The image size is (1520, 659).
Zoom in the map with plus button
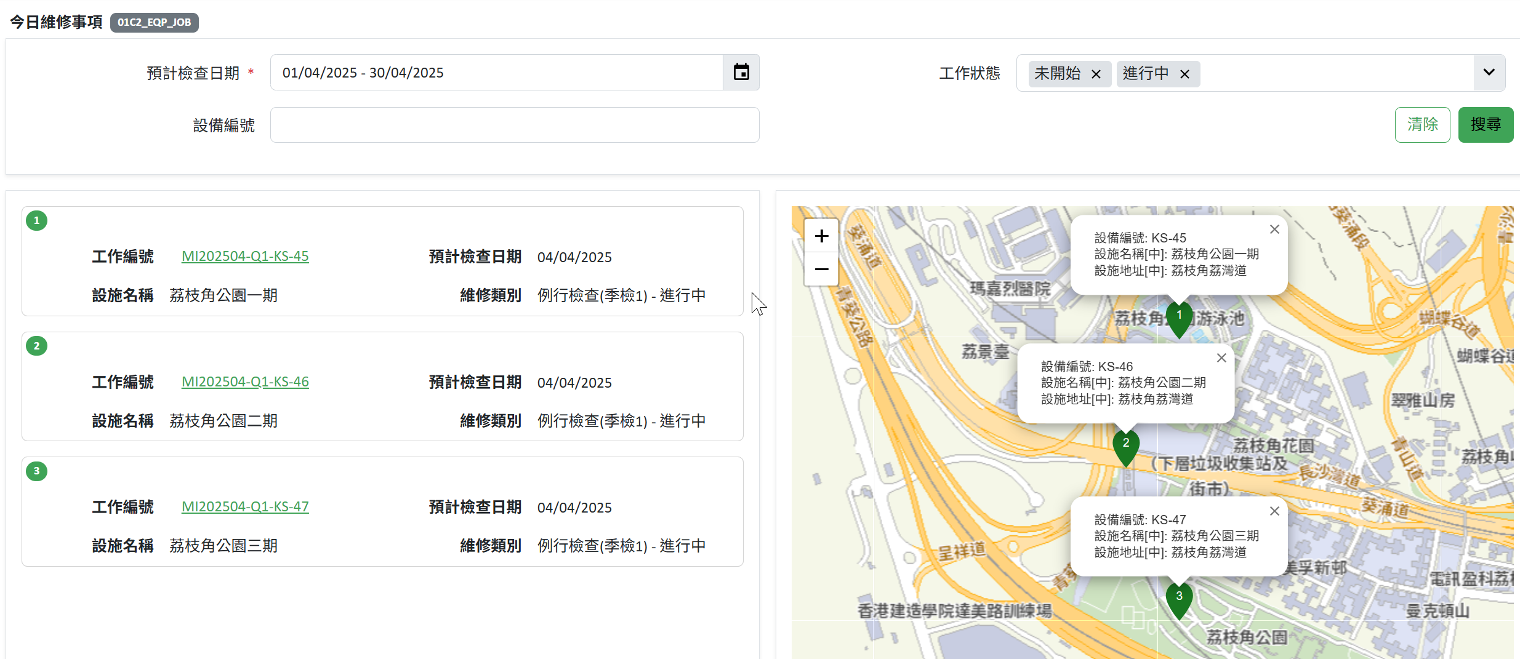(821, 236)
